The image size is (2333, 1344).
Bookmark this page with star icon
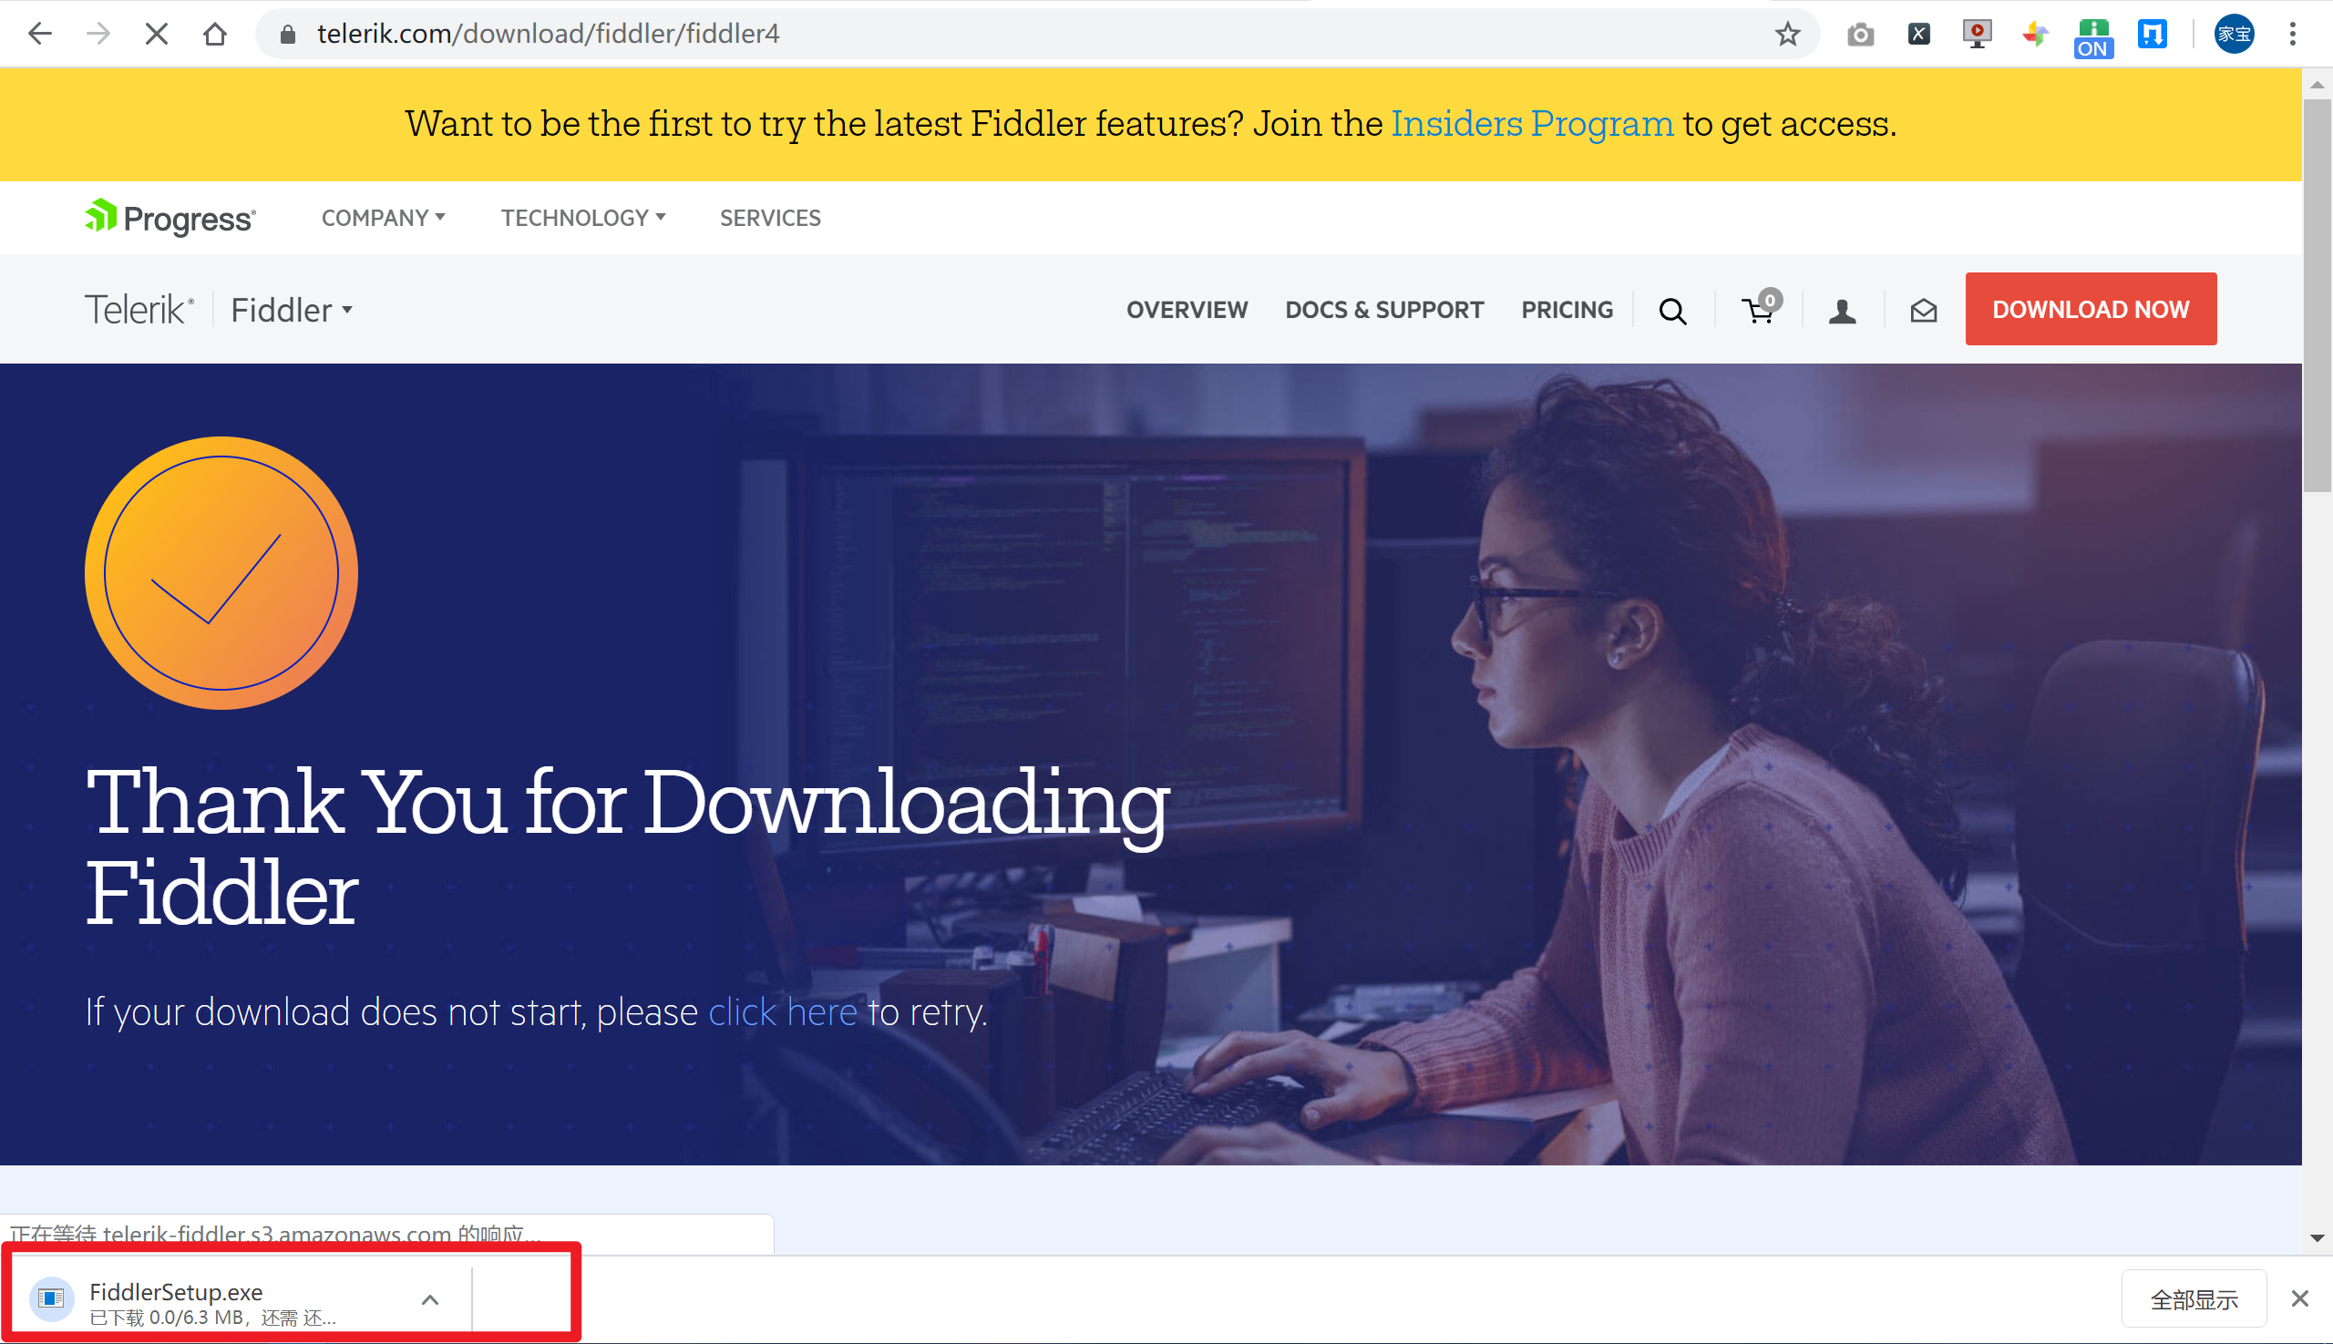(x=1787, y=34)
